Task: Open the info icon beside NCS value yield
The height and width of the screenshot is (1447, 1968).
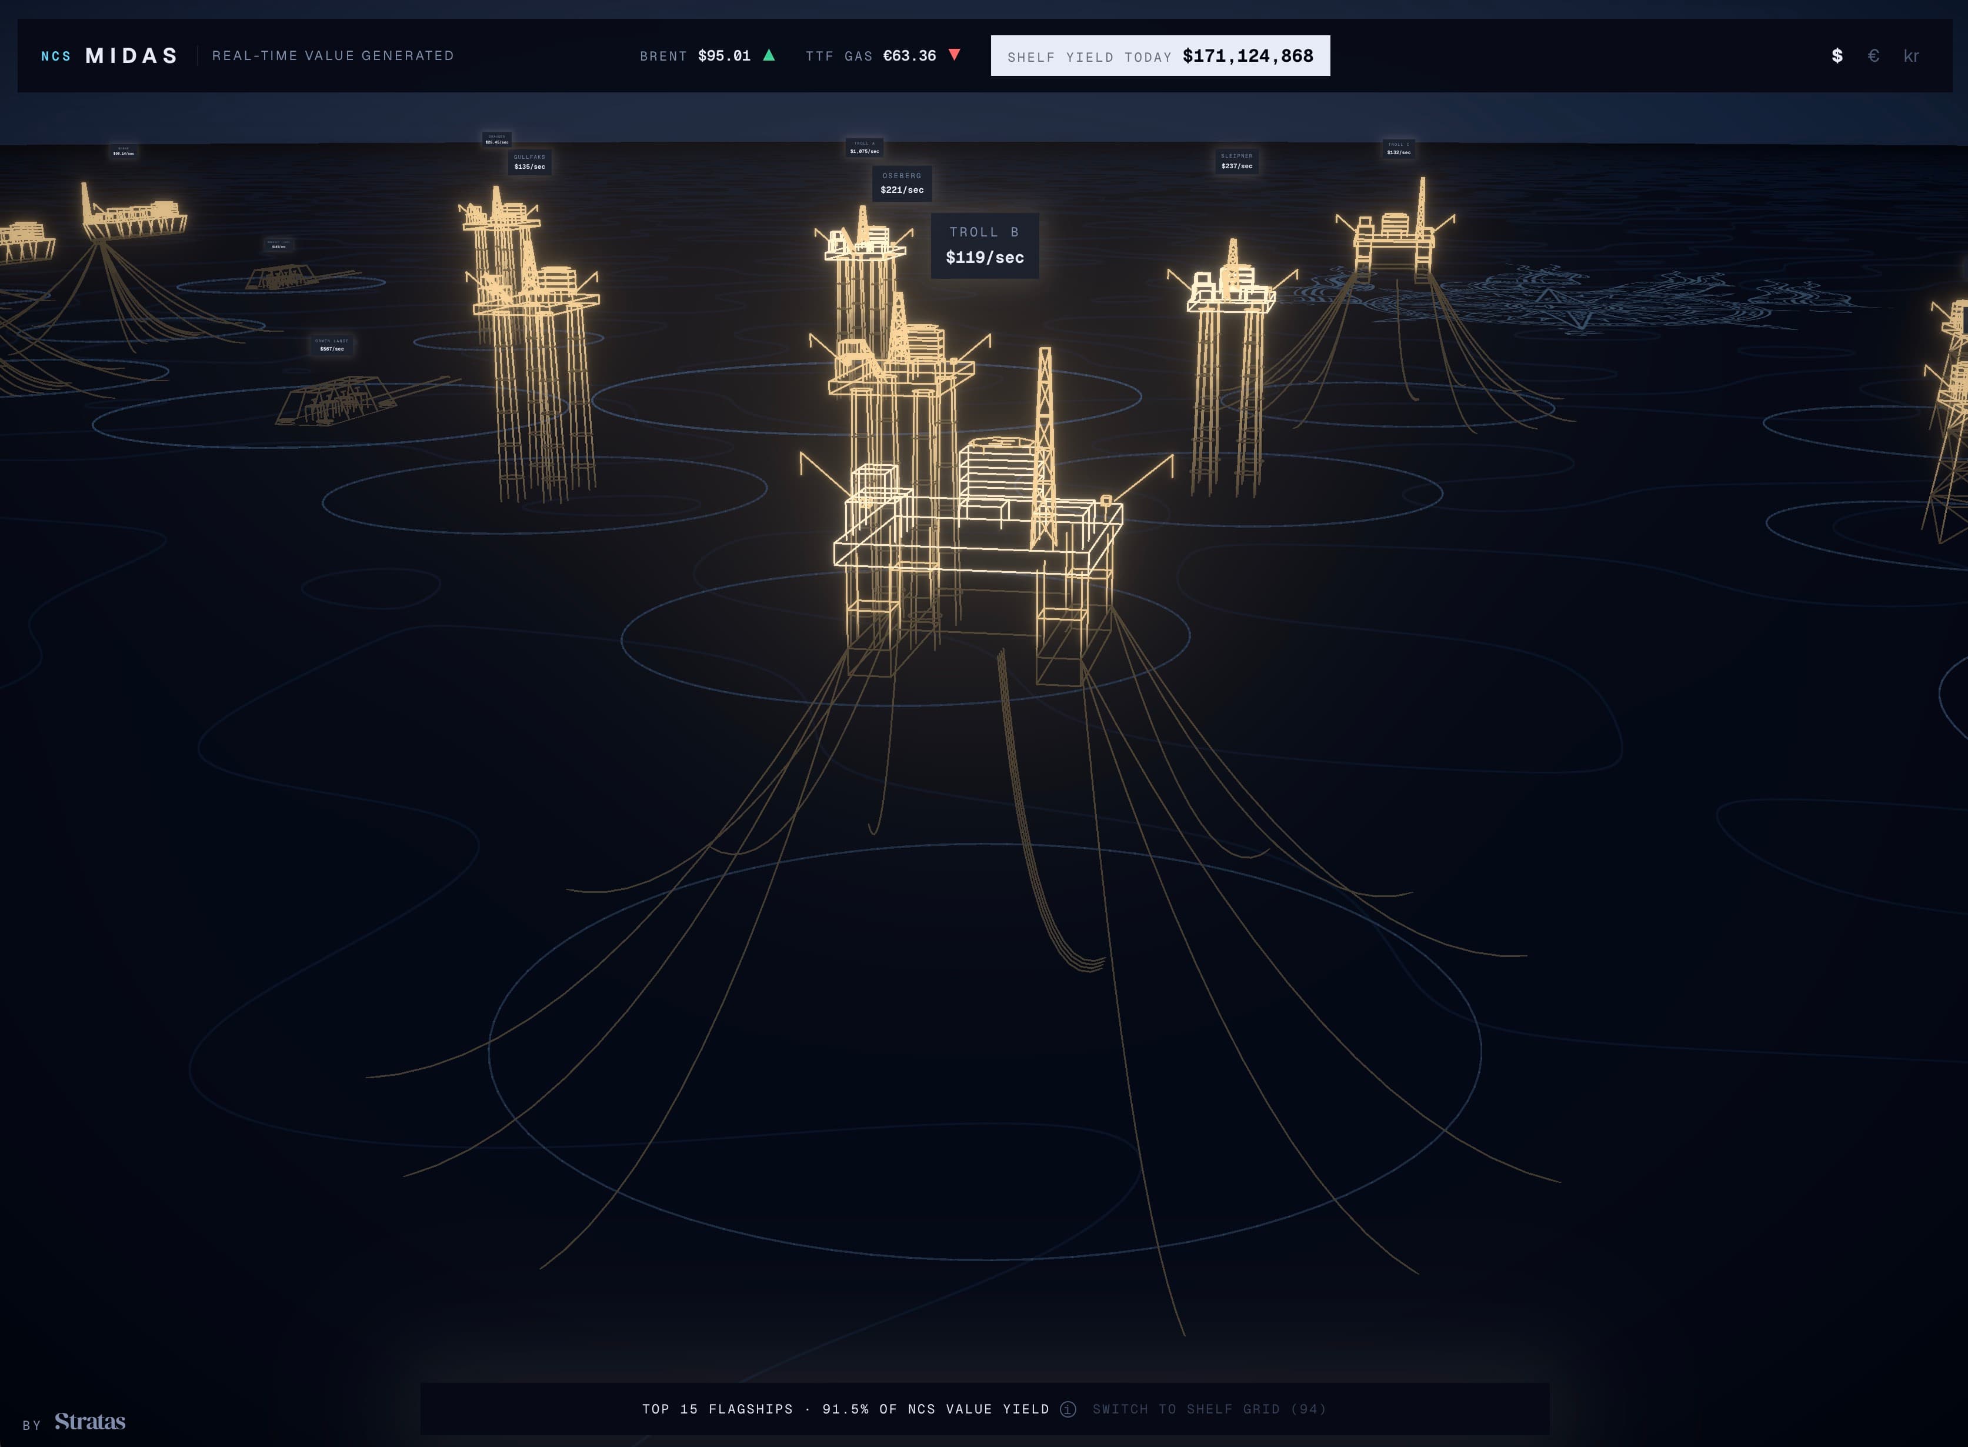Action: (1068, 1409)
